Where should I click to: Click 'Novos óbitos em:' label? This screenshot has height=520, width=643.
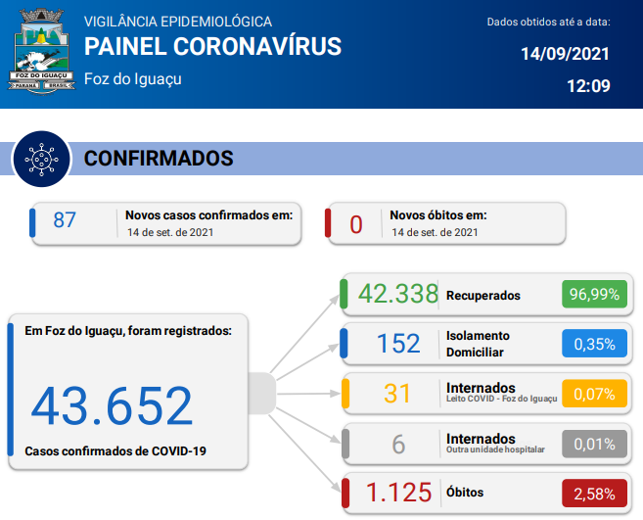pyautogui.click(x=438, y=215)
